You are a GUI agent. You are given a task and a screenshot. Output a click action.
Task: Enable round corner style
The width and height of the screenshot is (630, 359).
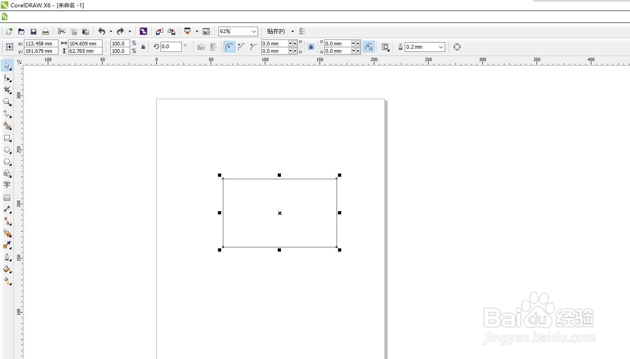[229, 47]
